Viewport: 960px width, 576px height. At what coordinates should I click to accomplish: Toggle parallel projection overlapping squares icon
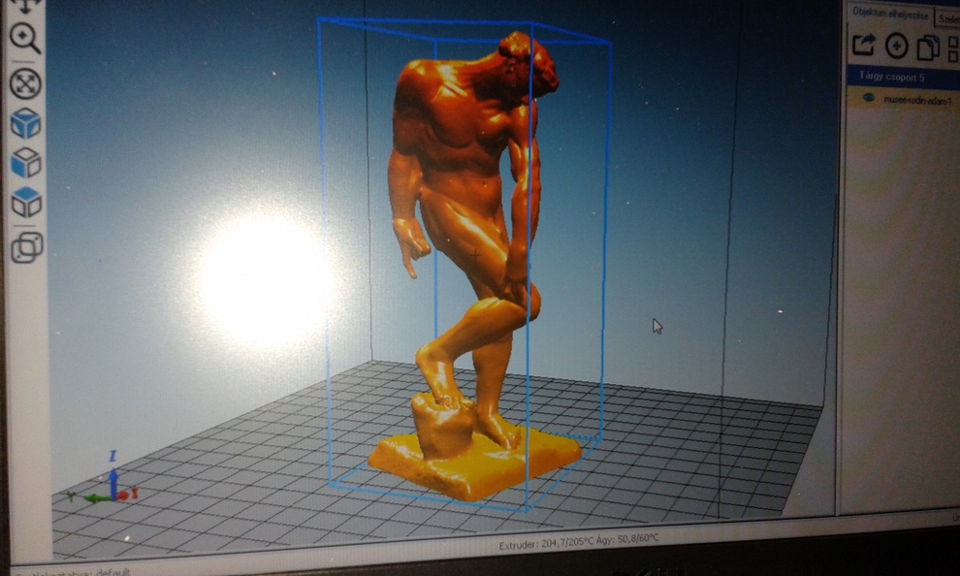tap(25, 248)
